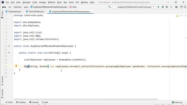Open the Analyze menu

tap(42, 2)
